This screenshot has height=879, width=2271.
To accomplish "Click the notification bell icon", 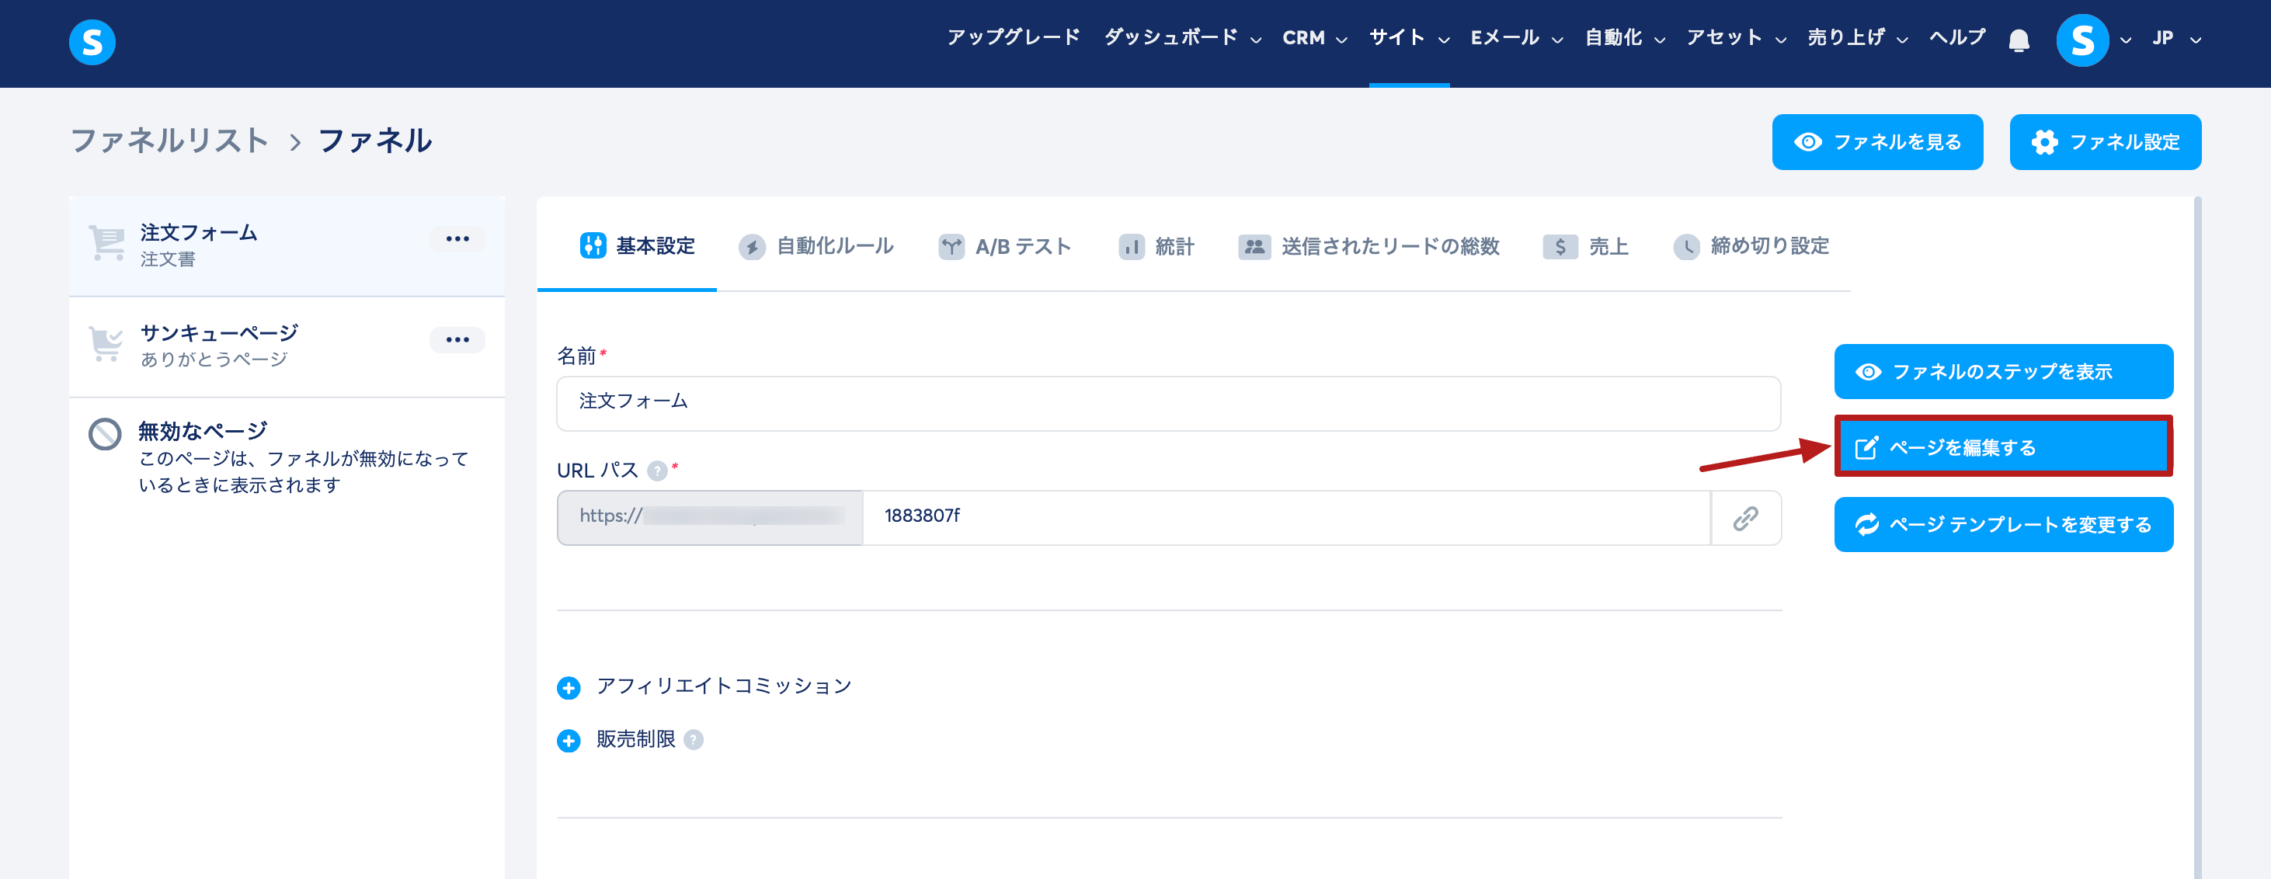I will 2019,40.
